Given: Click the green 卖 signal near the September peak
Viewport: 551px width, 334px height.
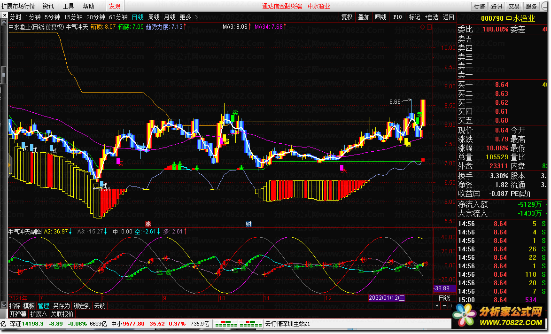Looking at the screenshot, I should 235,112.
